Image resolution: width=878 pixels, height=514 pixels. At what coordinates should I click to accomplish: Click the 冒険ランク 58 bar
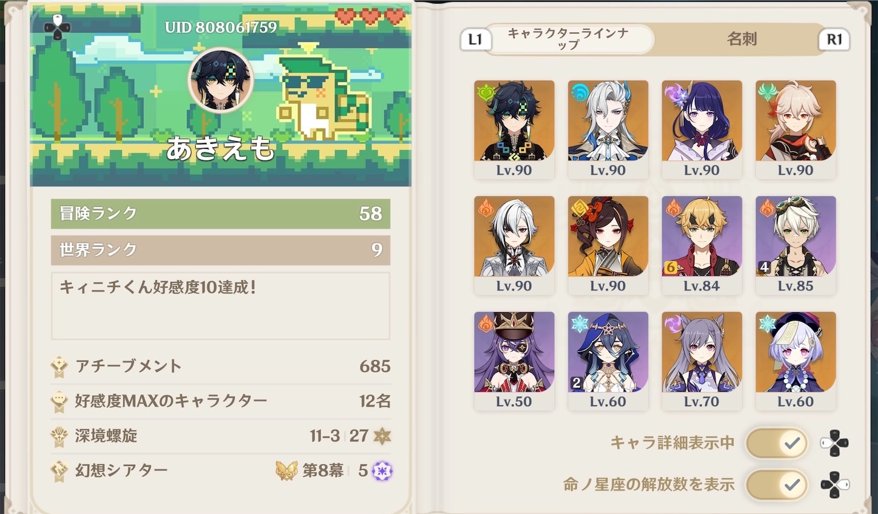click(221, 213)
